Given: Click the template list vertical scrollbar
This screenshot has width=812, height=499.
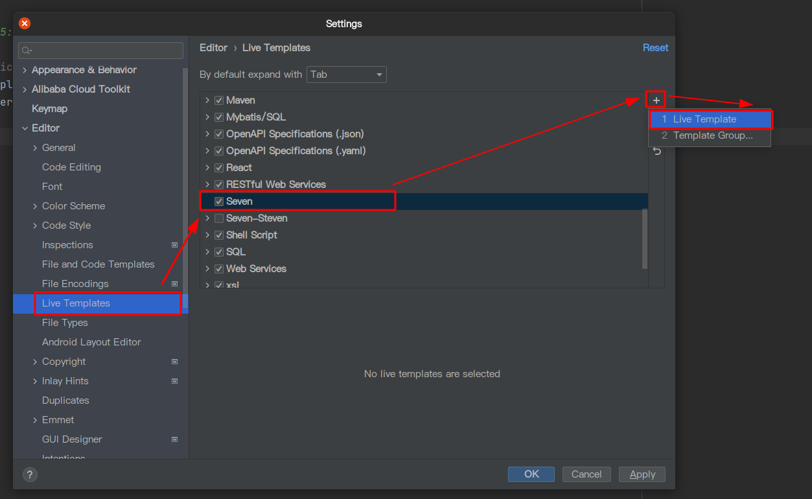Looking at the screenshot, I should (x=644, y=238).
